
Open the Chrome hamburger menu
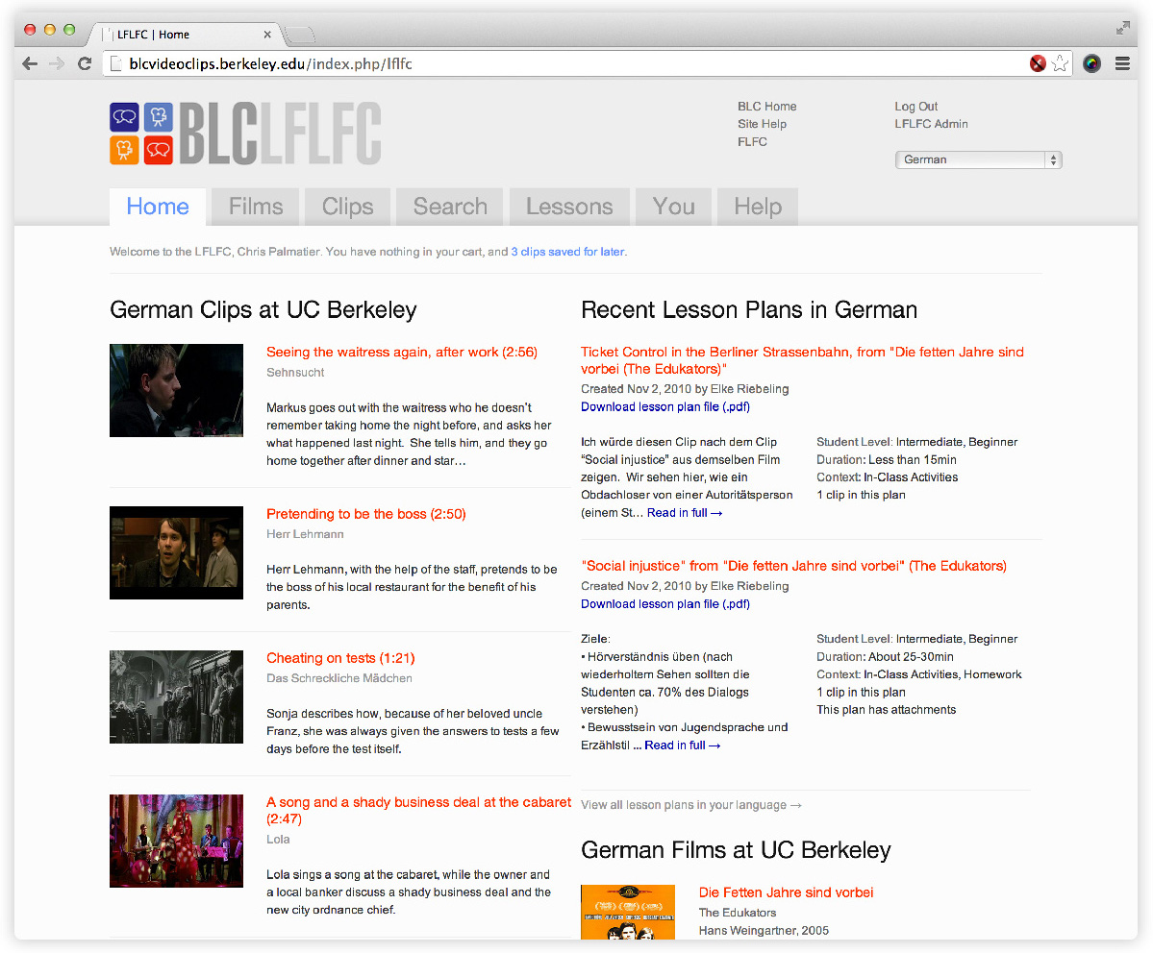[1122, 64]
